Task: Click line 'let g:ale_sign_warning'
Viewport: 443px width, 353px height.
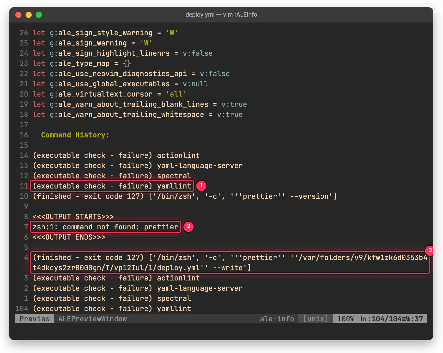Action: coord(92,43)
